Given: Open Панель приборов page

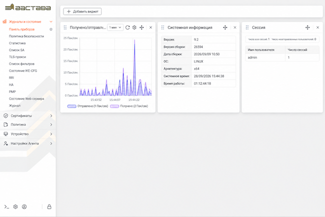Looking at the screenshot, I should pyautogui.click(x=22, y=29).
